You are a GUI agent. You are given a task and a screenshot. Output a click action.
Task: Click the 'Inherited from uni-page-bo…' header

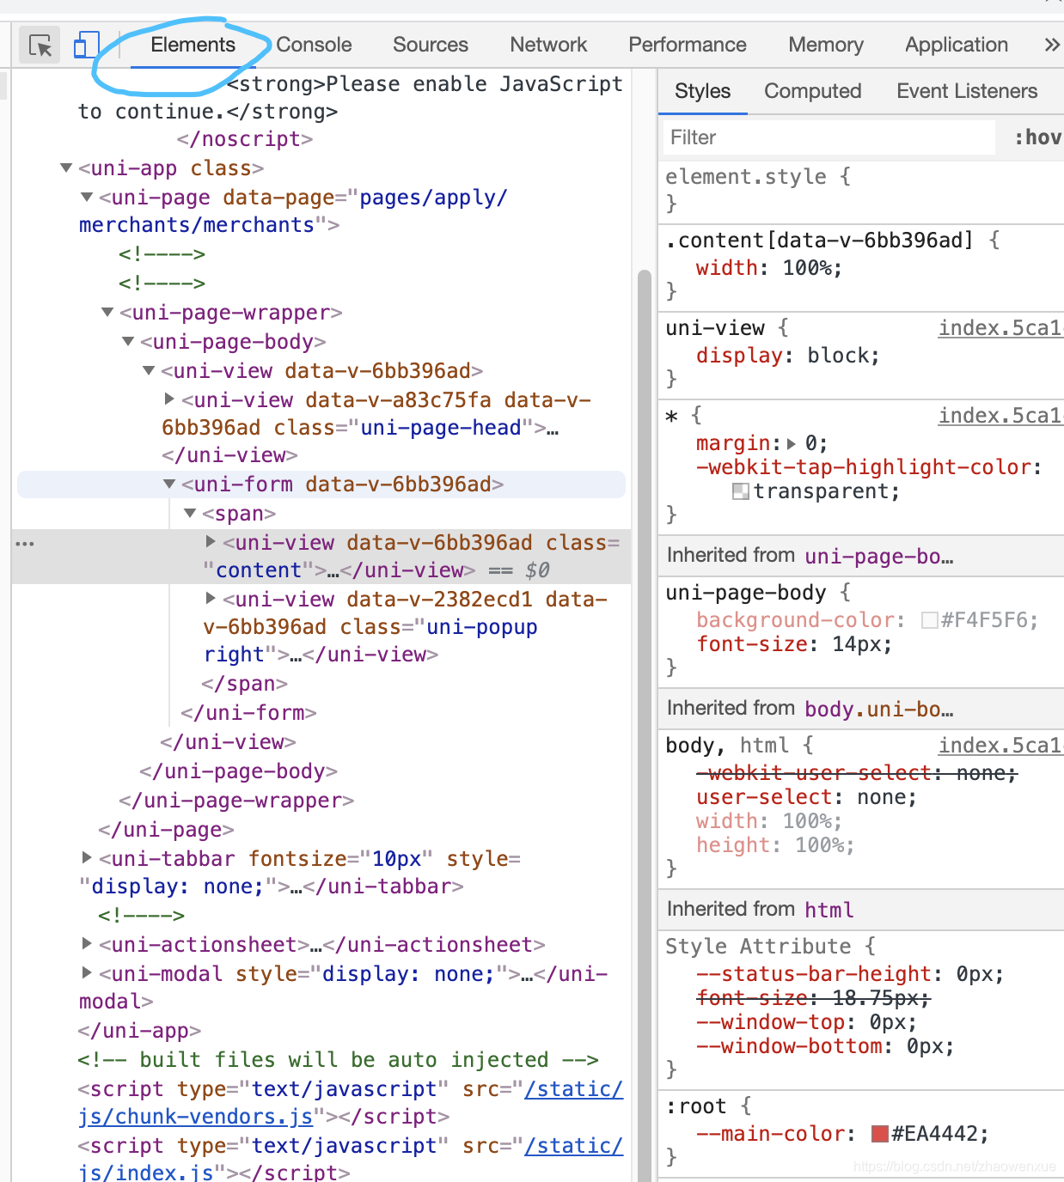(x=861, y=556)
